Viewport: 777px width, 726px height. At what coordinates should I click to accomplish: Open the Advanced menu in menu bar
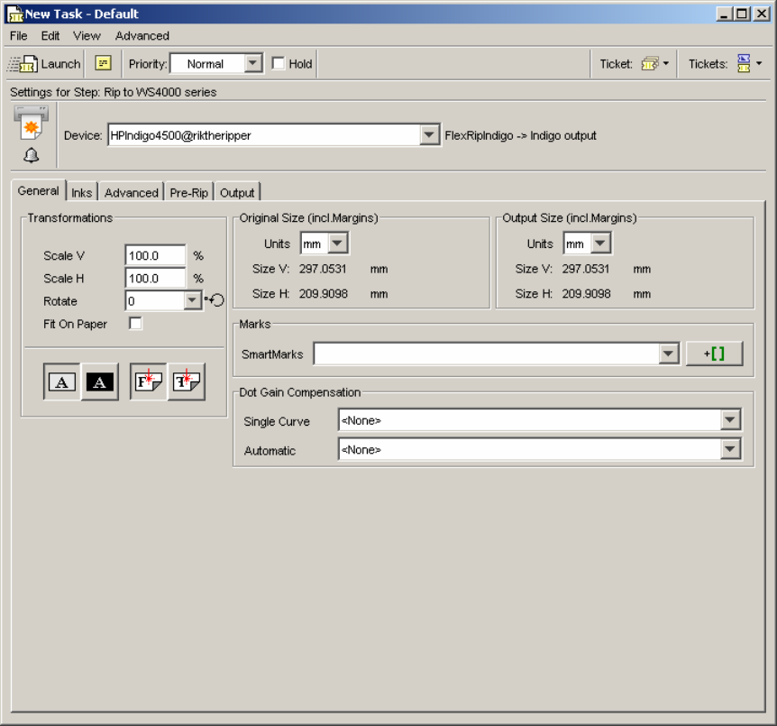(x=142, y=36)
